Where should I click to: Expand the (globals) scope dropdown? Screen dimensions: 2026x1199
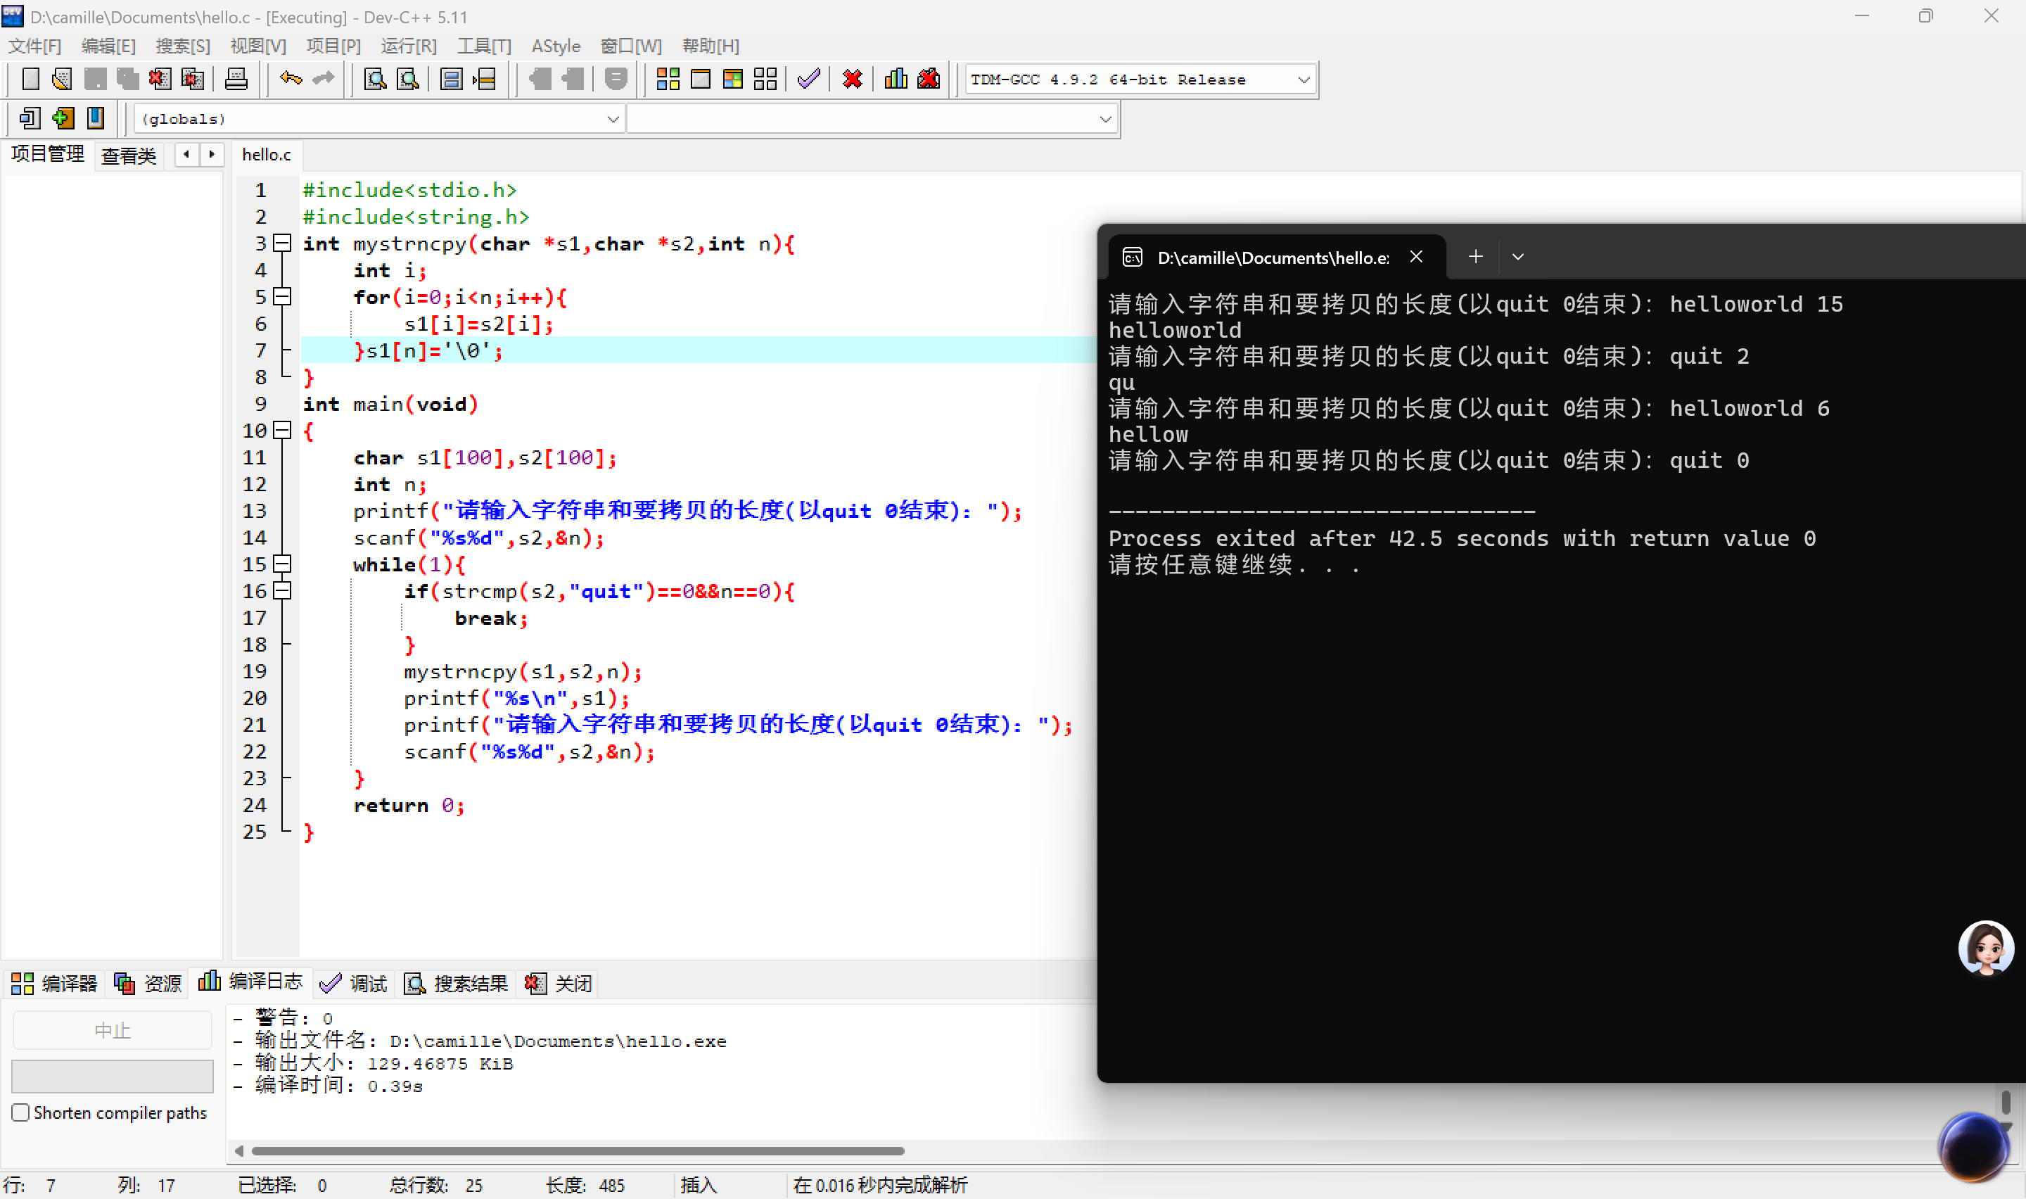coord(612,119)
